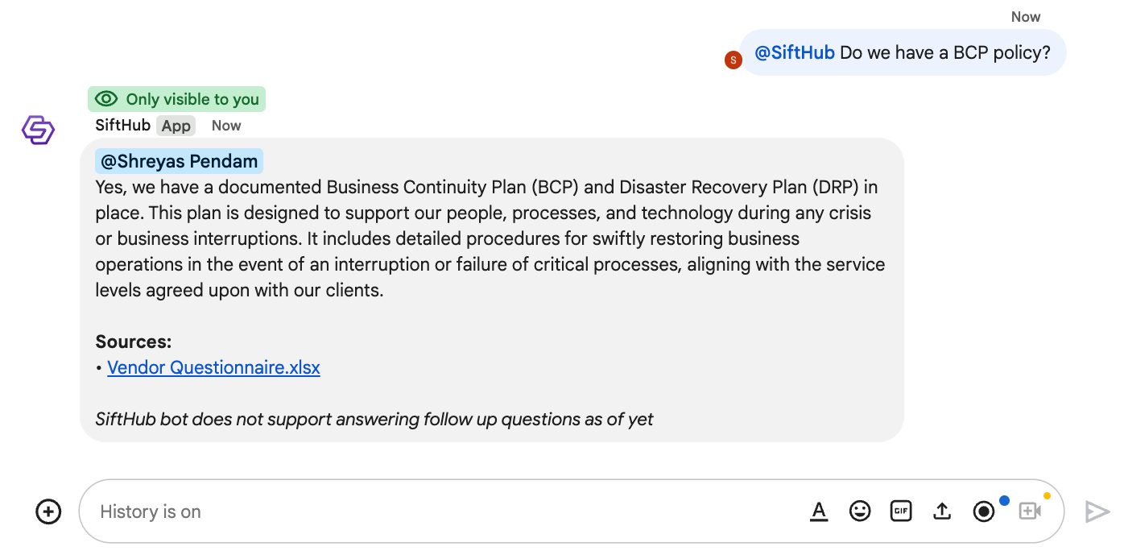The image size is (1124, 559).
Task: Click the plus icon beside the message box
Action: (48, 511)
